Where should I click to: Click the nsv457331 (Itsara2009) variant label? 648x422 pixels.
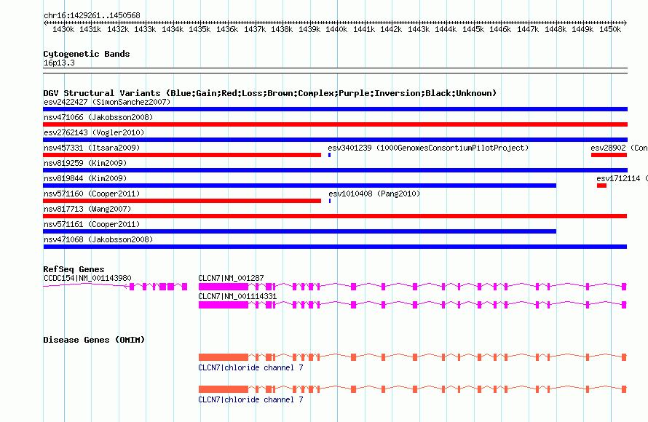click(92, 148)
